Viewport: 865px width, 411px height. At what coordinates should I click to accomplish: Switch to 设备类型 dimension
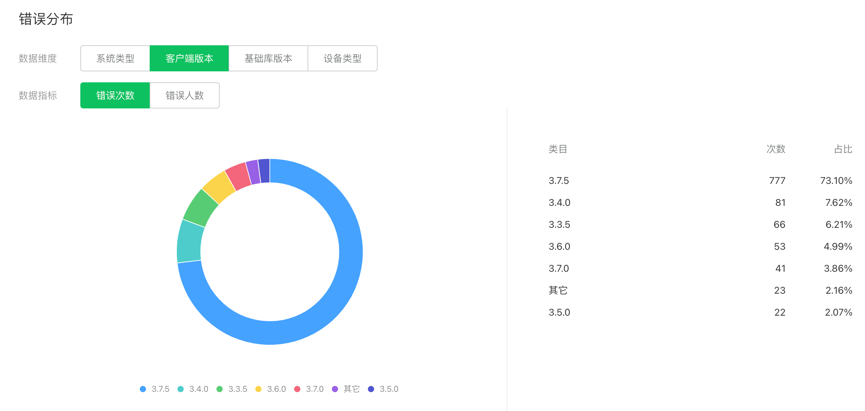(342, 58)
